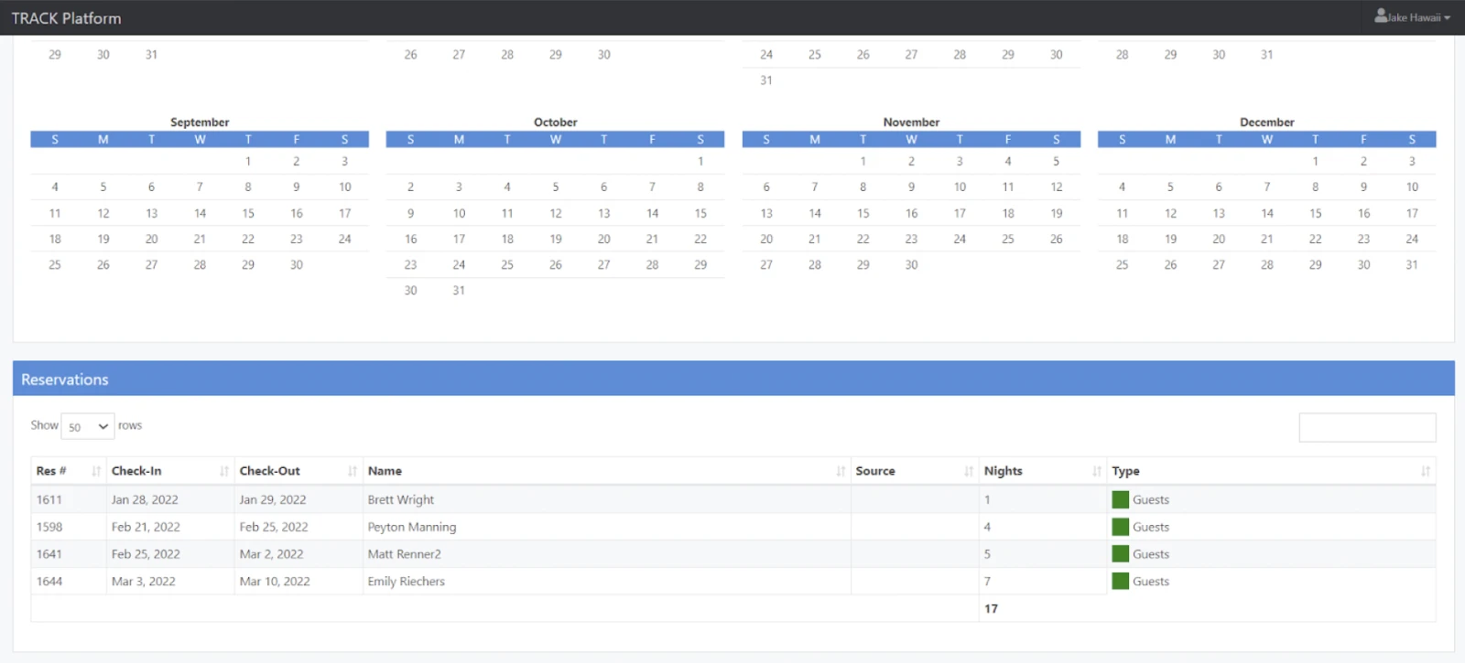Pick October 31 in the calendar
The image size is (1465, 663).
[459, 291]
